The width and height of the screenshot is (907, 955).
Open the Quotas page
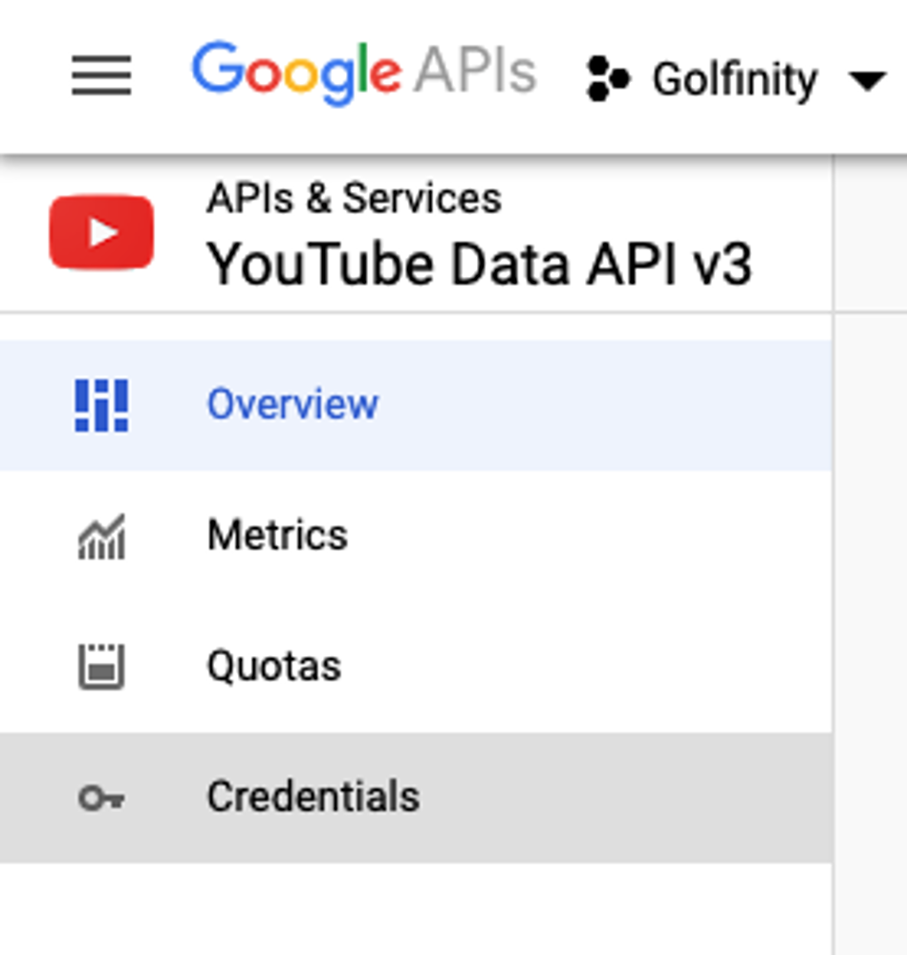tap(416, 667)
